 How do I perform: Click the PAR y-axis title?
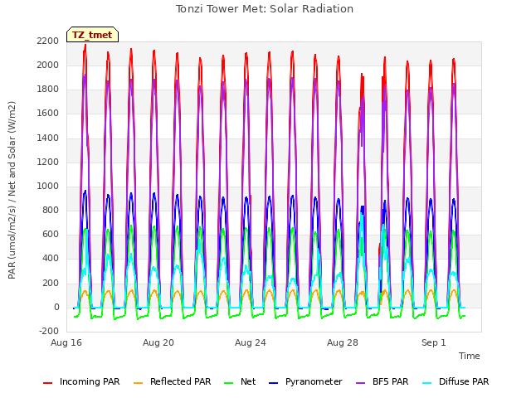click(x=12, y=190)
